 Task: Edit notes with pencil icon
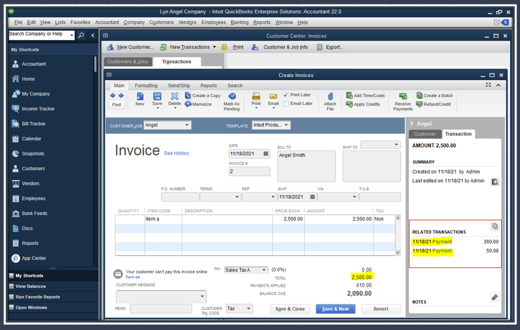pyautogui.click(x=495, y=297)
